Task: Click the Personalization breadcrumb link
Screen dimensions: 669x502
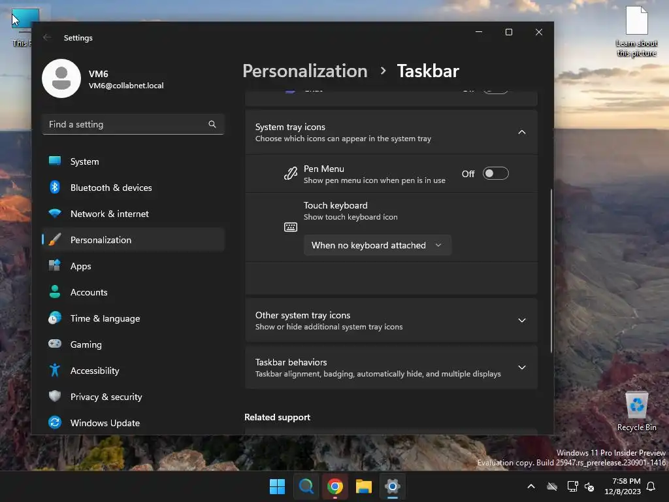Action: click(304, 71)
